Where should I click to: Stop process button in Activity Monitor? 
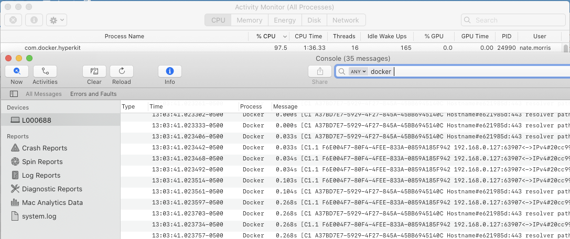(x=13, y=20)
